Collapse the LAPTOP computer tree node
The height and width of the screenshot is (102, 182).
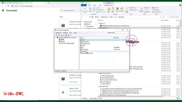point(55,38)
